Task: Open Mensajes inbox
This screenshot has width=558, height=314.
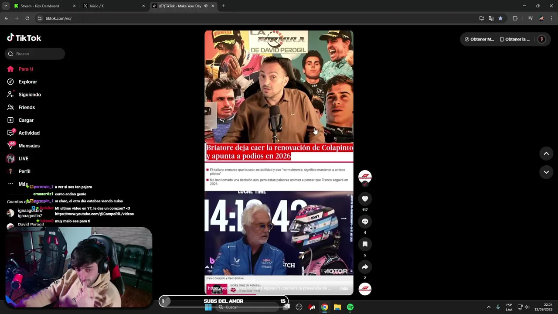Action: [23, 146]
